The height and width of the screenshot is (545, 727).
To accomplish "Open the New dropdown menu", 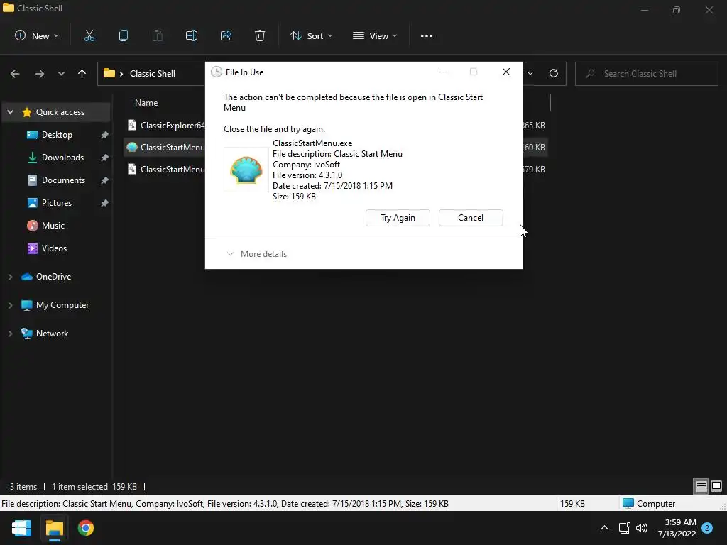I will [37, 35].
